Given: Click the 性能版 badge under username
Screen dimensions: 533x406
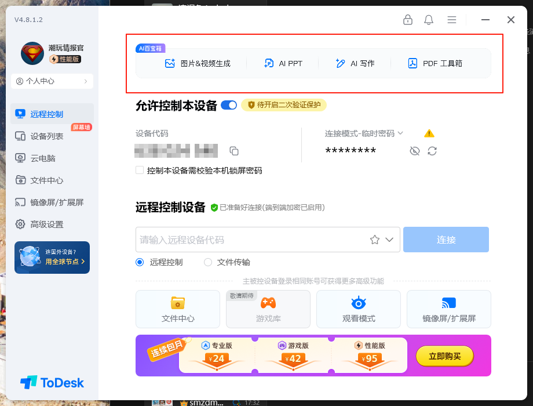Looking at the screenshot, I should (65, 59).
